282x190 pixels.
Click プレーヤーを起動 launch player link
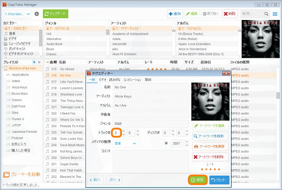click(22, 174)
